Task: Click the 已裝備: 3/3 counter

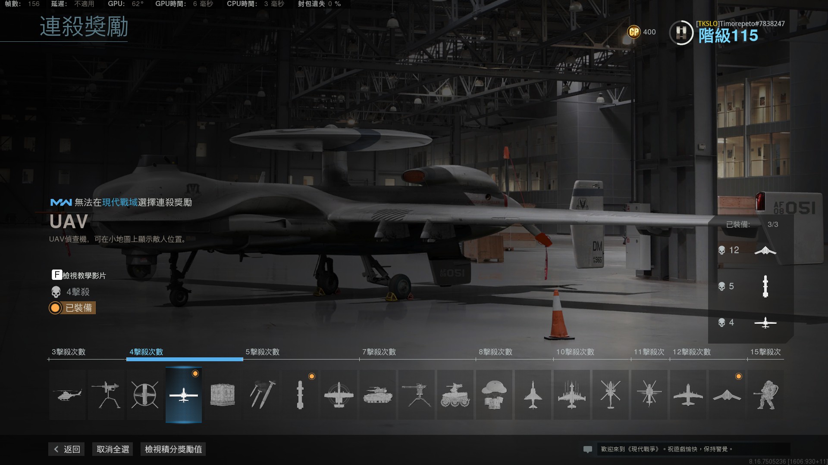Action: pyautogui.click(x=752, y=224)
